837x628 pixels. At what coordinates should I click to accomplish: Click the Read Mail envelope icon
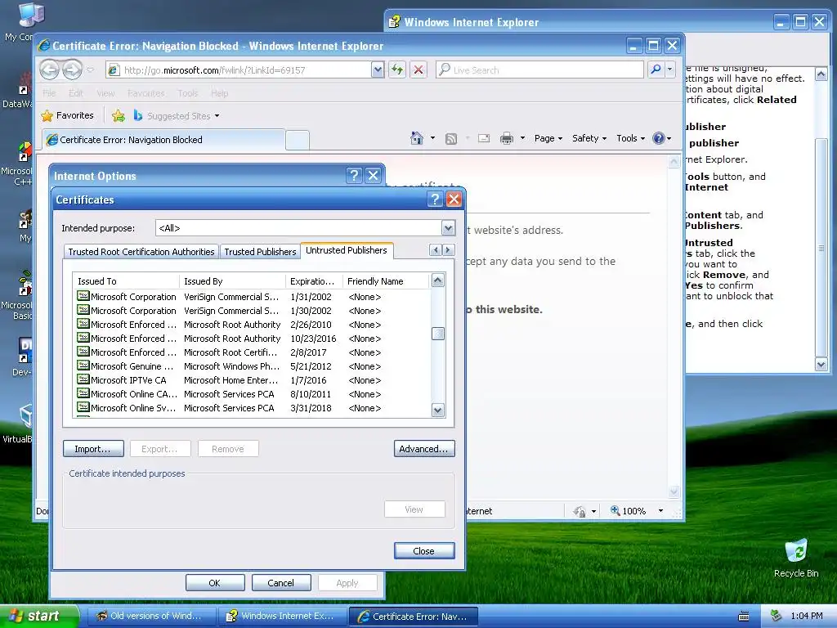coord(484,139)
